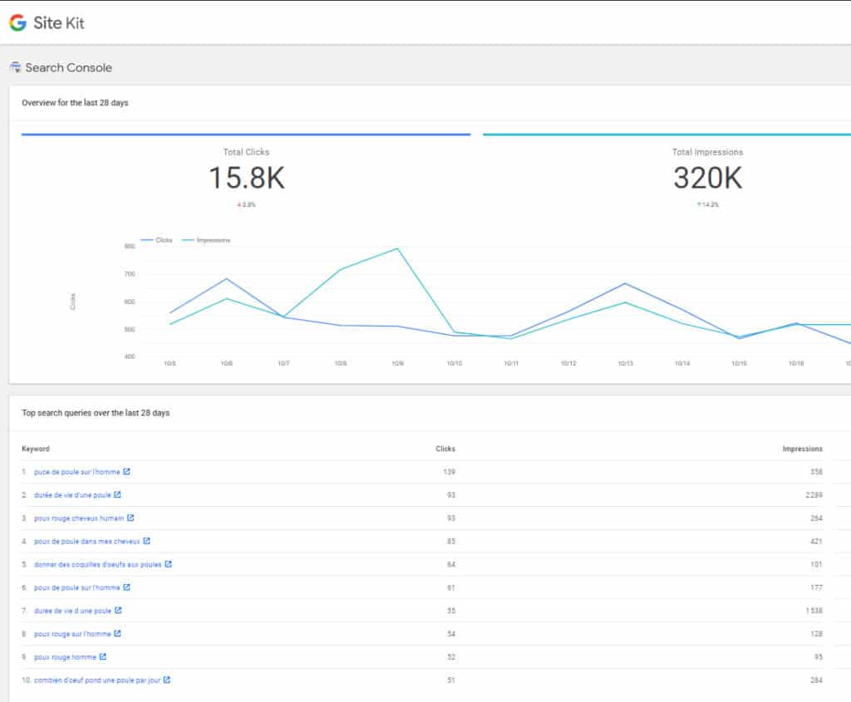Viewport: 851px width, 702px height.
Task: Open external icon beside combien d'oeuf pond une poule
Action: [x=166, y=680]
